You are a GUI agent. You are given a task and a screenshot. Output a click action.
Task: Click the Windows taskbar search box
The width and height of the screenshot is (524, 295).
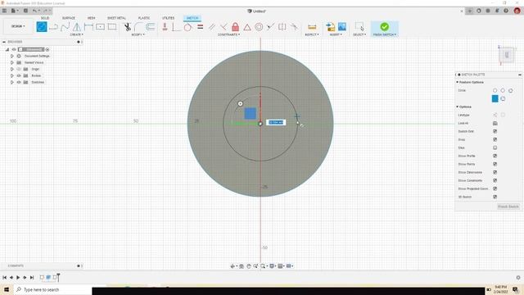click(52, 289)
